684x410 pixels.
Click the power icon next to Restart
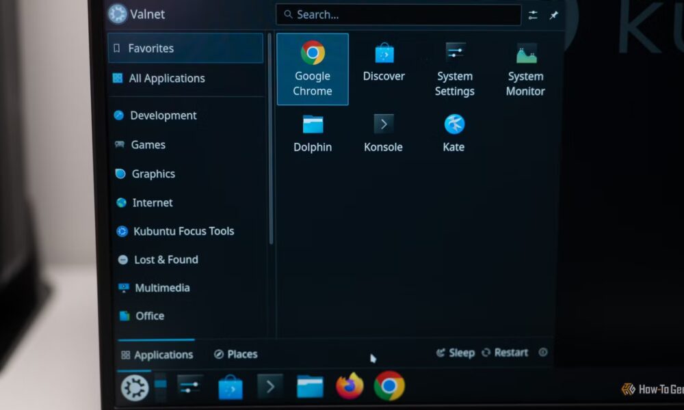[542, 353]
